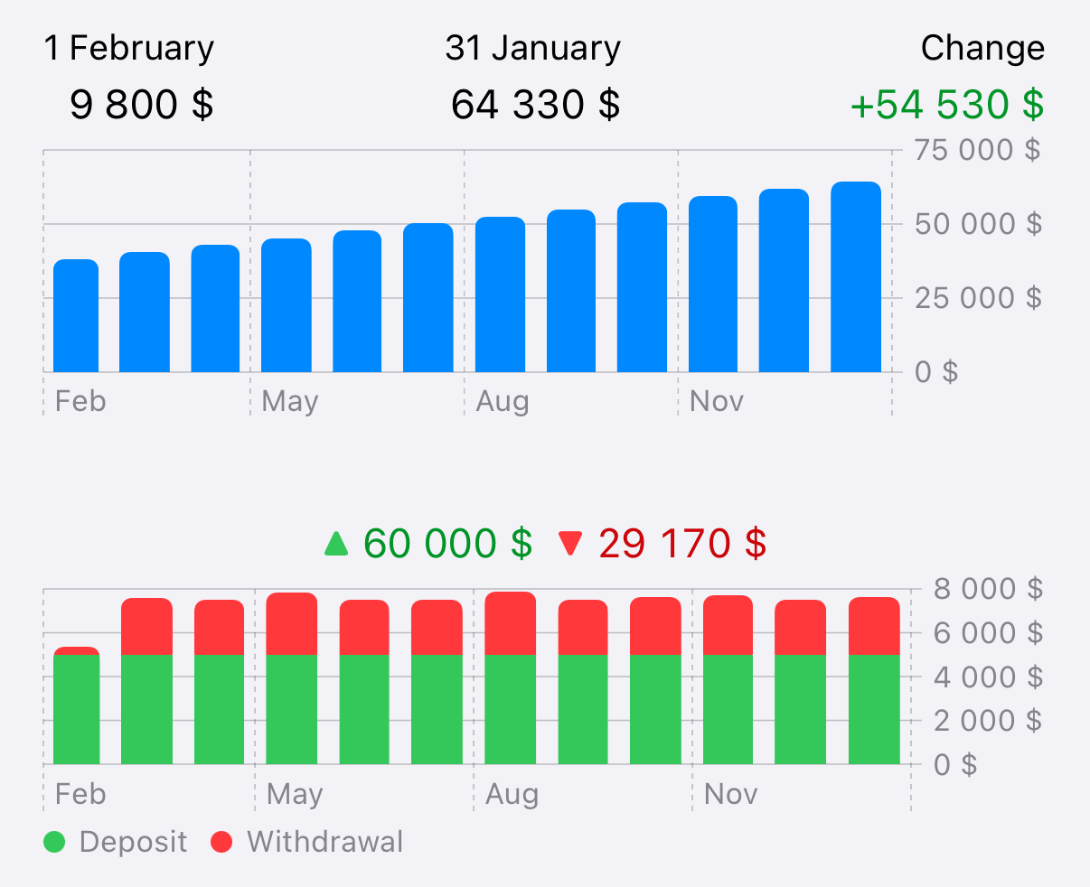Select the last tallest blue balance bar
1090x887 pixels.
coord(855,278)
